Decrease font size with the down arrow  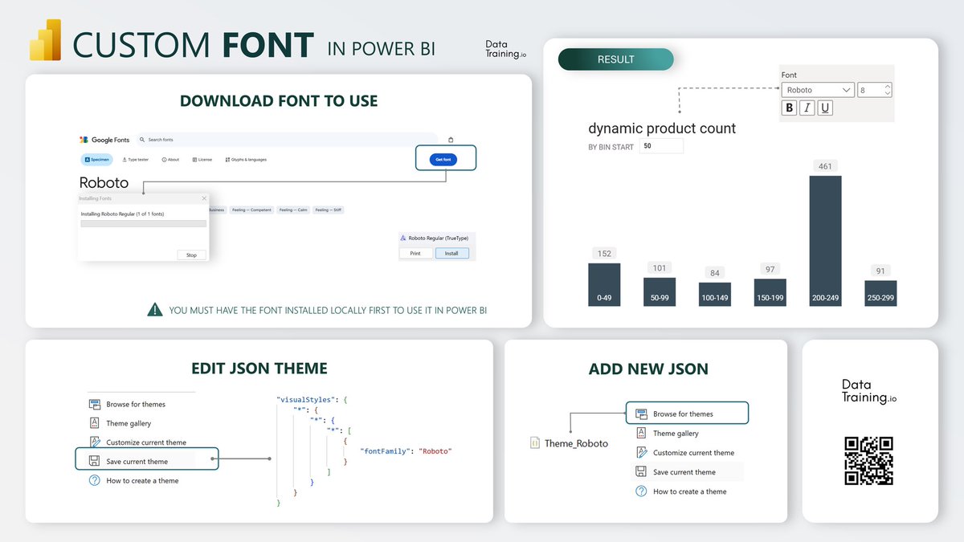pos(888,93)
